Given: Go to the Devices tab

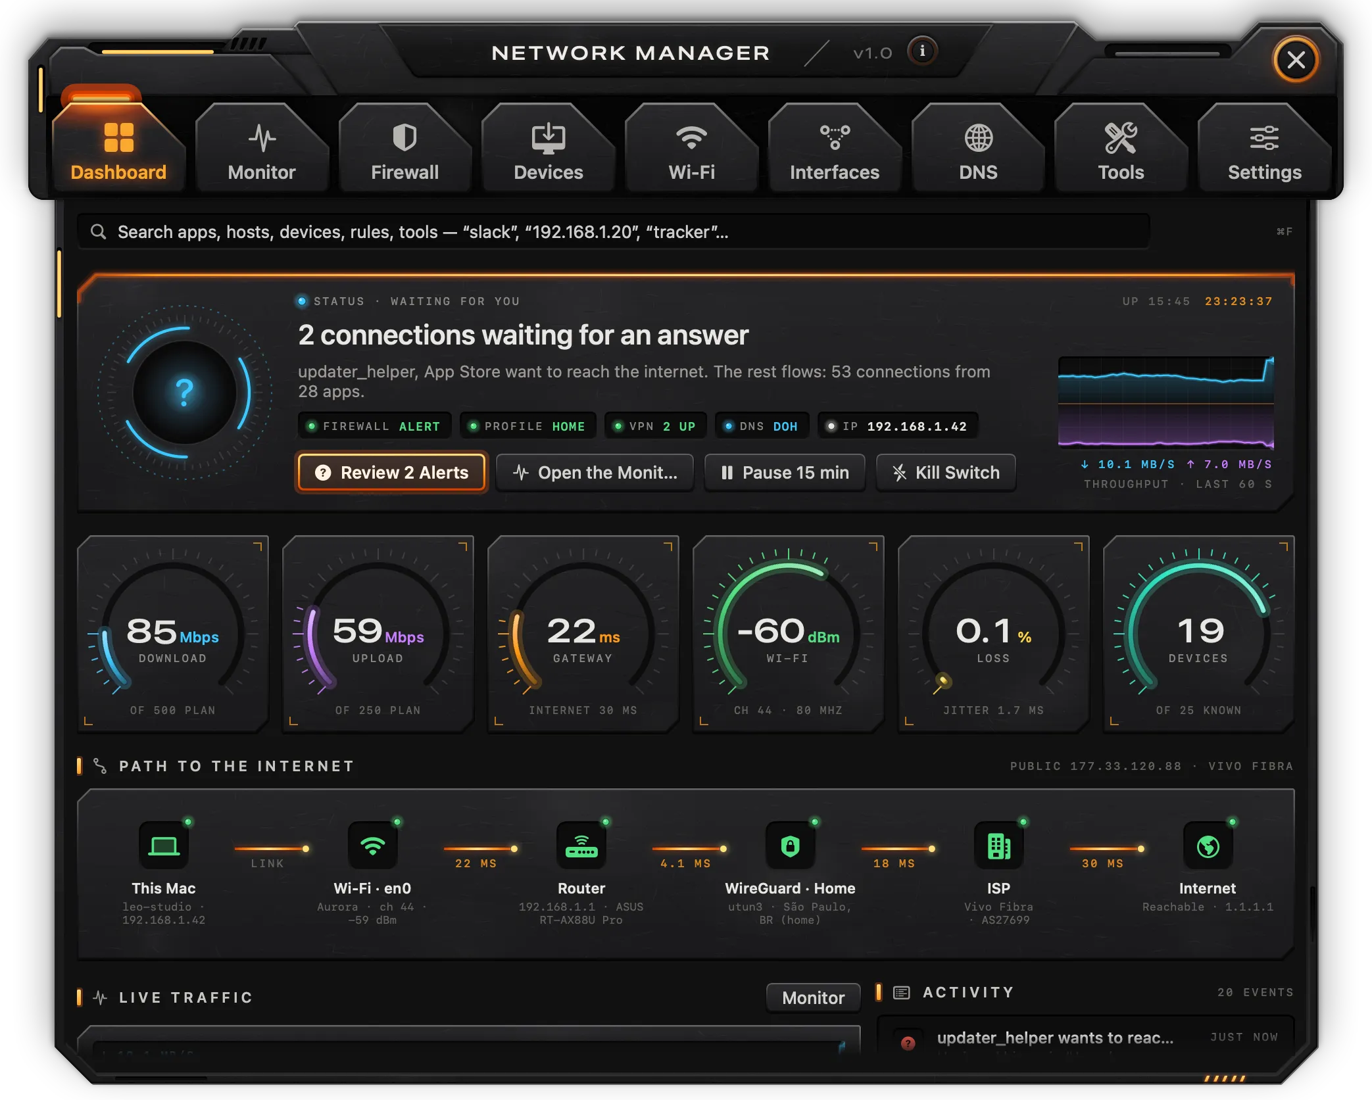Looking at the screenshot, I should coord(549,148).
